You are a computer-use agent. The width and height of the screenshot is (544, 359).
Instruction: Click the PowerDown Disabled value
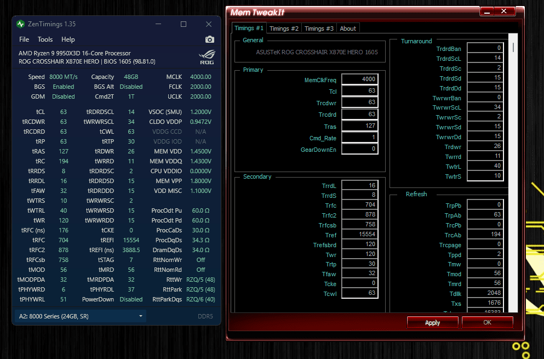[x=131, y=299]
